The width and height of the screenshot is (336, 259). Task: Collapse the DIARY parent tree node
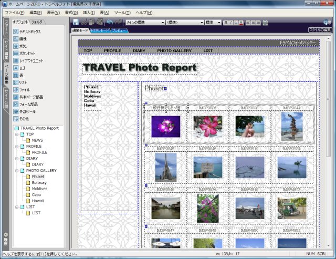(x=16, y=159)
